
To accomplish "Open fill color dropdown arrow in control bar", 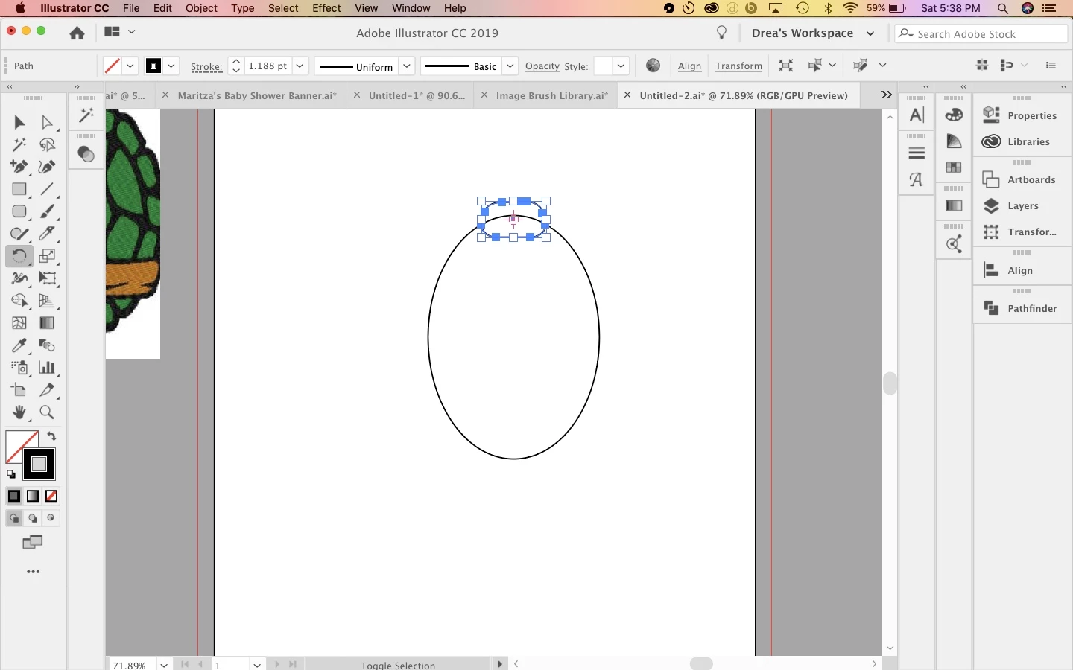I will [x=130, y=66].
